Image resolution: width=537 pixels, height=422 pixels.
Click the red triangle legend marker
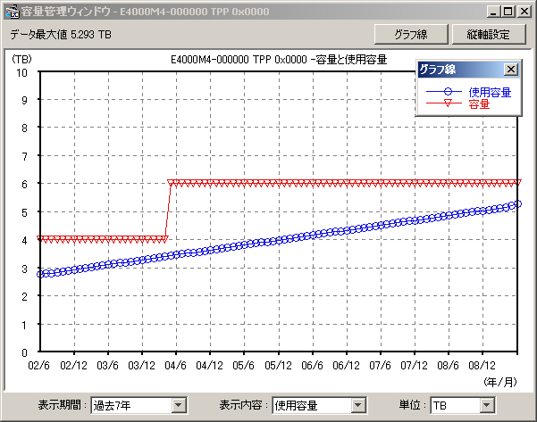click(448, 103)
